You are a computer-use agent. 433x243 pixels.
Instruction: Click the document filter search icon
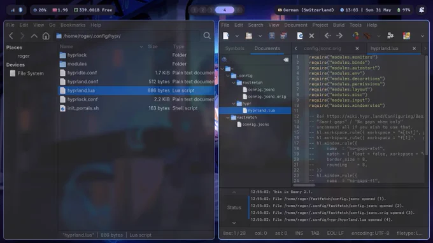(225, 60)
